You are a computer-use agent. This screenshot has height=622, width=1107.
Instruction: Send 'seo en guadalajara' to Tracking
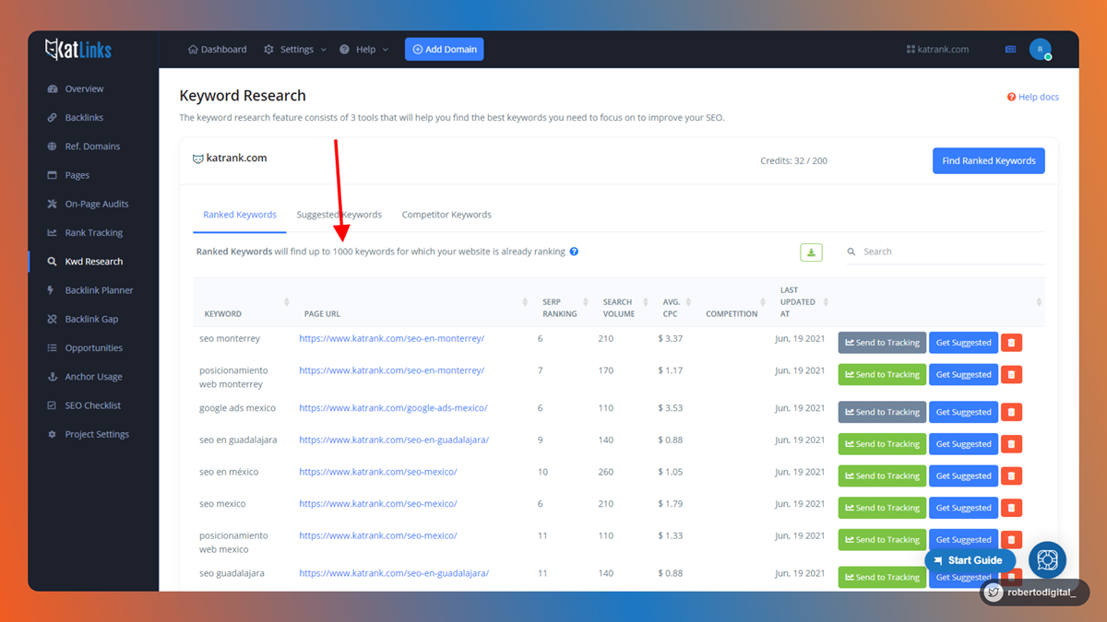coord(882,444)
